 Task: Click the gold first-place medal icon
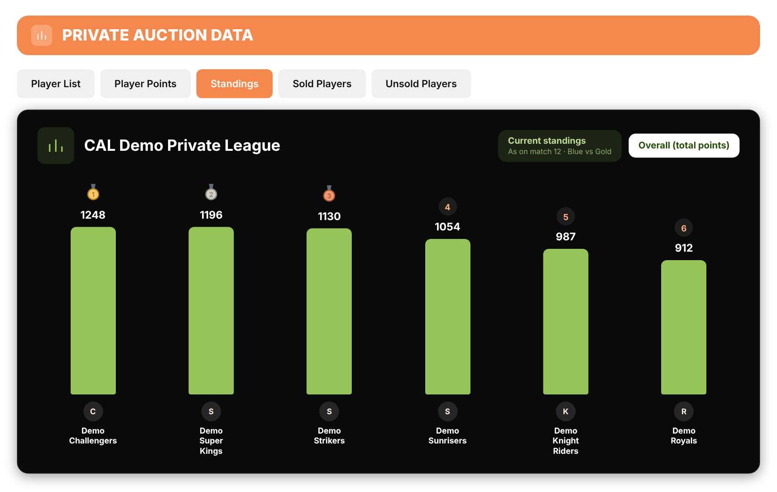[93, 192]
